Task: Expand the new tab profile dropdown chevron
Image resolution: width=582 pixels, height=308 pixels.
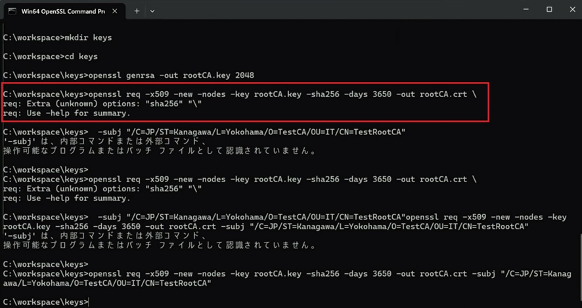Action: (x=152, y=10)
